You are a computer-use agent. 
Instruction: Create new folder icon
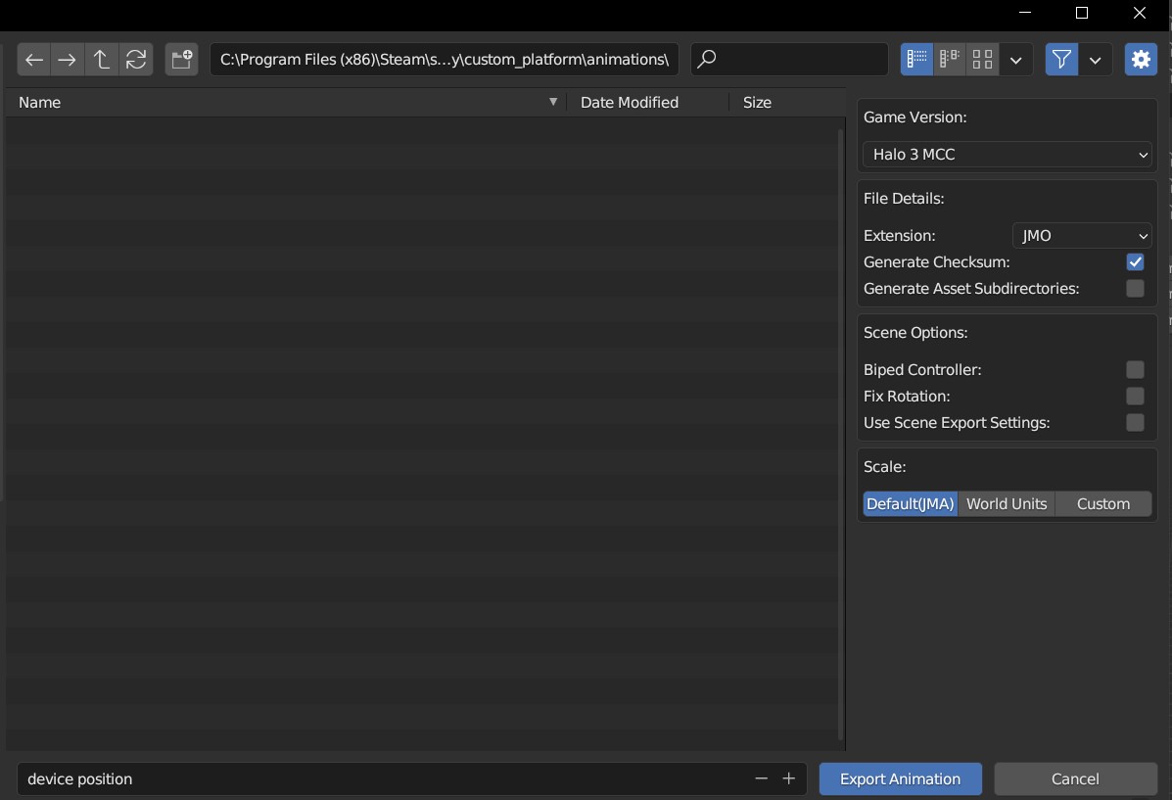(x=182, y=59)
